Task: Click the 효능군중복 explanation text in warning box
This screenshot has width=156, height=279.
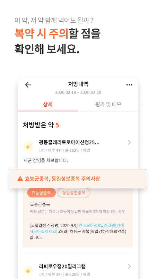Action: (x=77, y=212)
